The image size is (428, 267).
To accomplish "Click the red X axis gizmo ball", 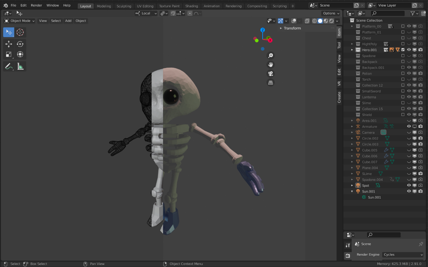I will (270, 40).
